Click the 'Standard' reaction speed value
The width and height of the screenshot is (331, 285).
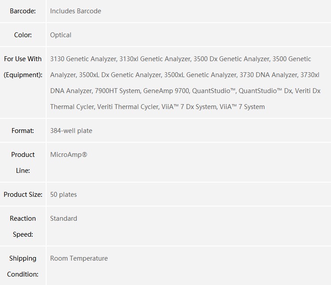63,219
